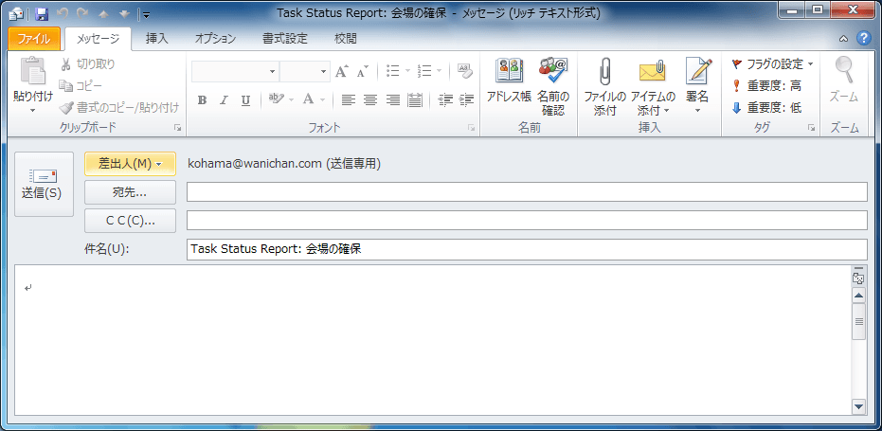882x431 pixels.
Task: Select 書式のコピー/貼り付け format painter
Action: coord(119,107)
